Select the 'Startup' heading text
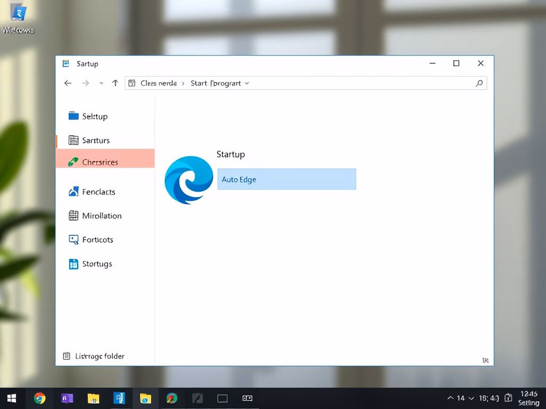546x409 pixels. point(230,154)
